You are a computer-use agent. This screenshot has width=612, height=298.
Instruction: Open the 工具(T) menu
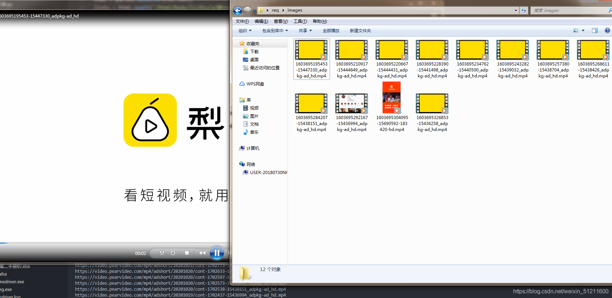[300, 21]
